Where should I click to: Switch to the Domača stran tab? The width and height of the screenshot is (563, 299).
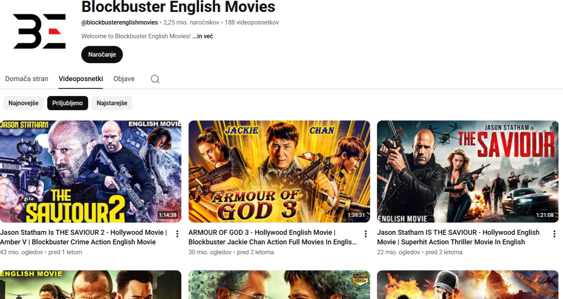pyautogui.click(x=27, y=79)
